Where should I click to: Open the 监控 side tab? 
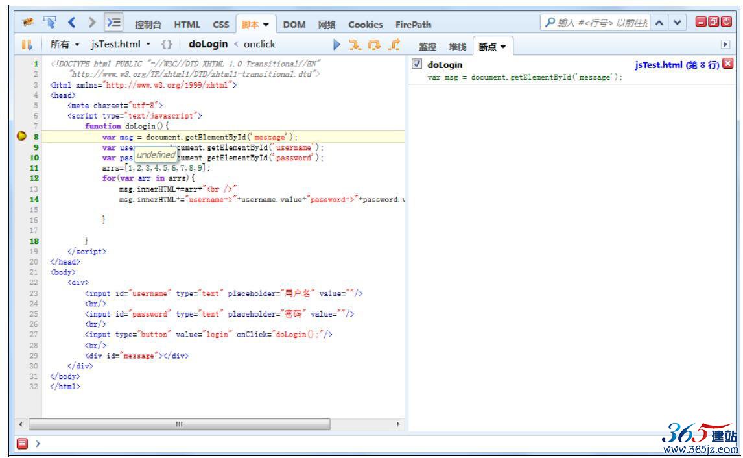pyautogui.click(x=427, y=47)
